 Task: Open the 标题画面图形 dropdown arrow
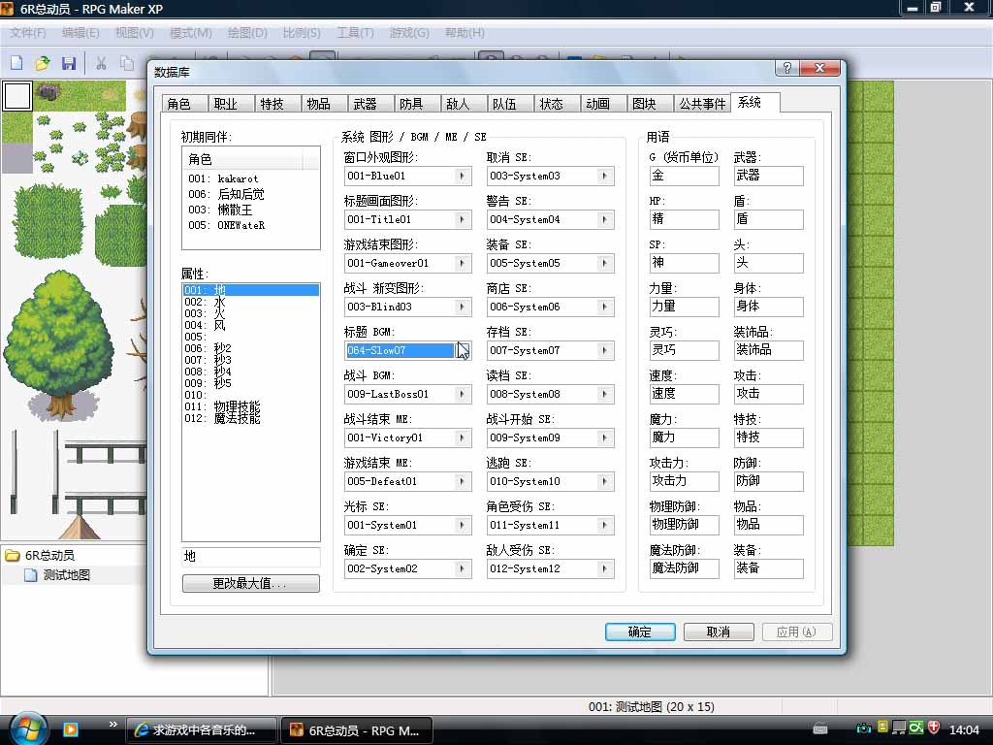pyautogui.click(x=463, y=220)
